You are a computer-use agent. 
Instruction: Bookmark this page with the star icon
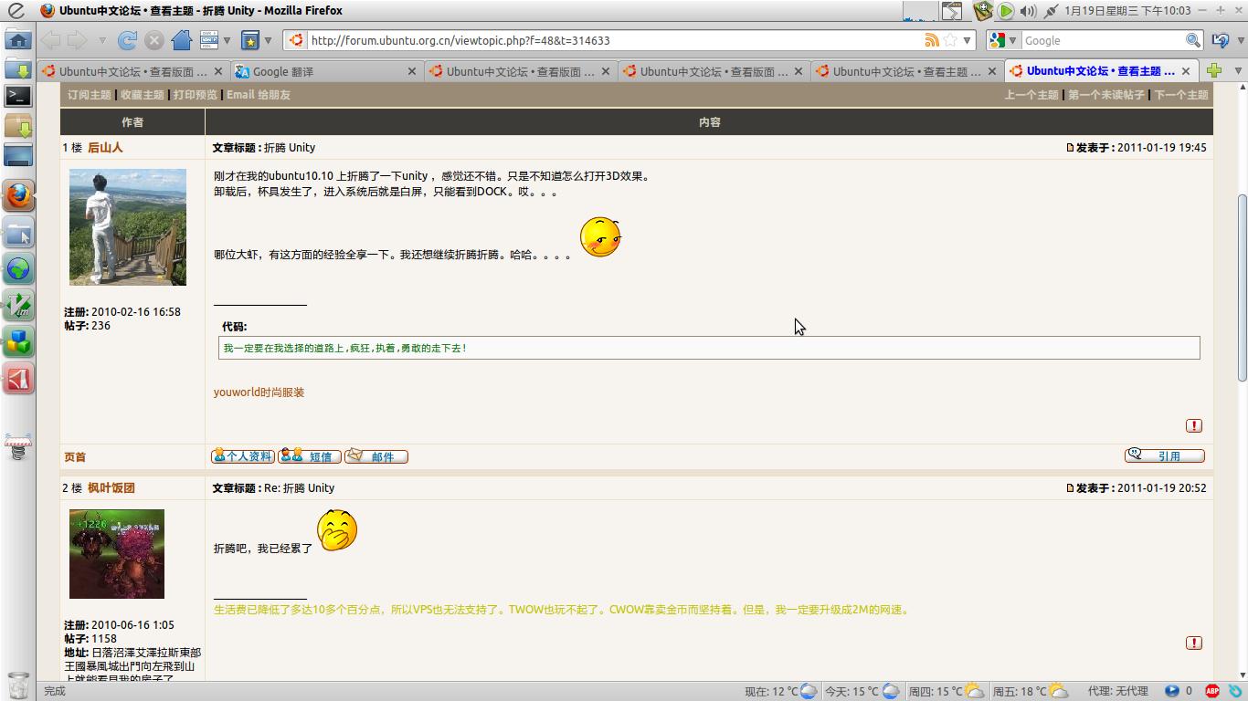pos(950,40)
